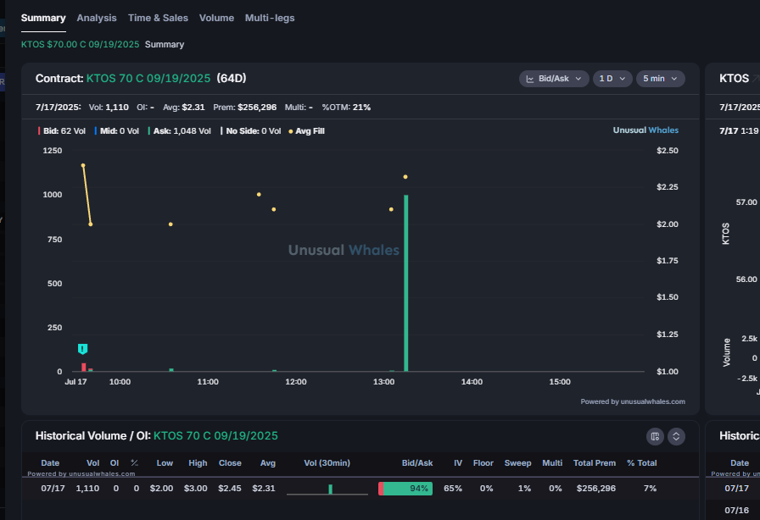This screenshot has height=520, width=760.
Task: Click the 94% bid/ask progress bar
Action: click(x=405, y=489)
